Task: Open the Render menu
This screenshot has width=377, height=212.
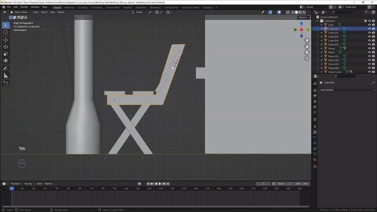Action: (x=24, y=7)
